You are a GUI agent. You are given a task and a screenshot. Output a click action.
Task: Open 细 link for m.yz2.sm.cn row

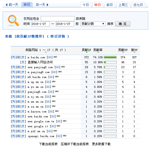[x=18, y=131]
